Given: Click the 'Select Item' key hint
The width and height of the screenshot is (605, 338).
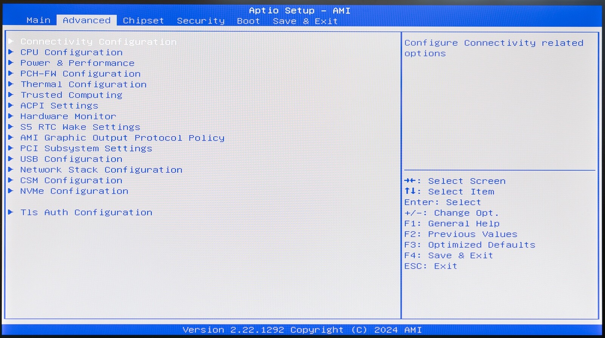Looking at the screenshot, I should coord(449,192).
